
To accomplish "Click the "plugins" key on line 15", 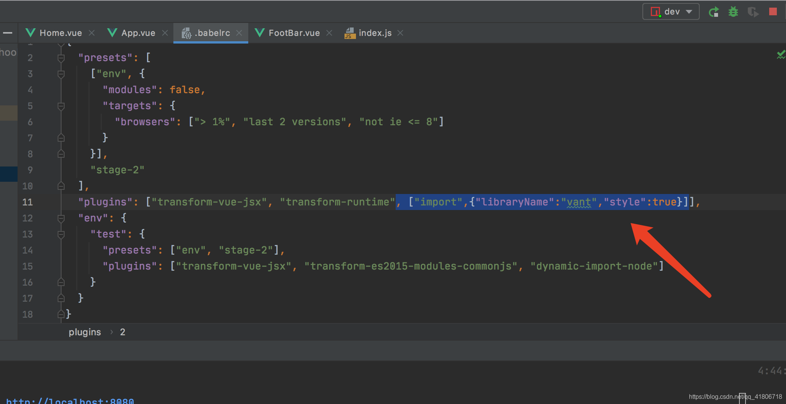I will pyautogui.click(x=130, y=266).
